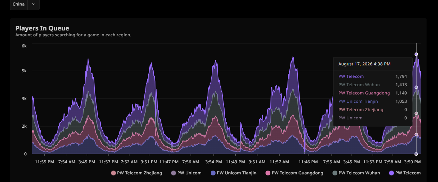Click the 3:54 PM x-axis label
Image resolution: width=438 pixels, height=182 pixels.
click(x=214, y=162)
